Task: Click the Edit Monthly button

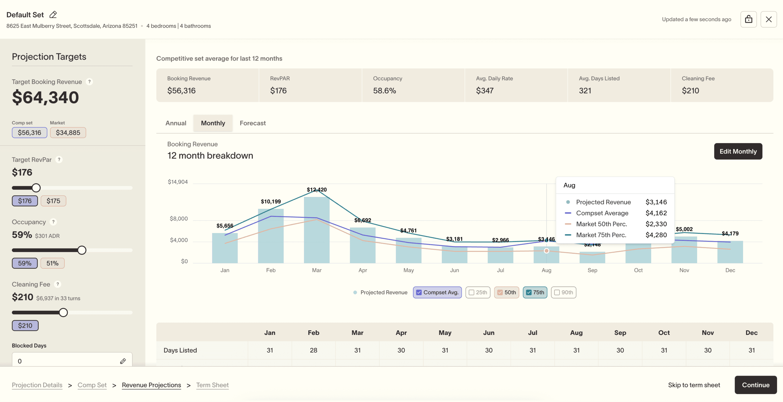Action: pos(738,151)
